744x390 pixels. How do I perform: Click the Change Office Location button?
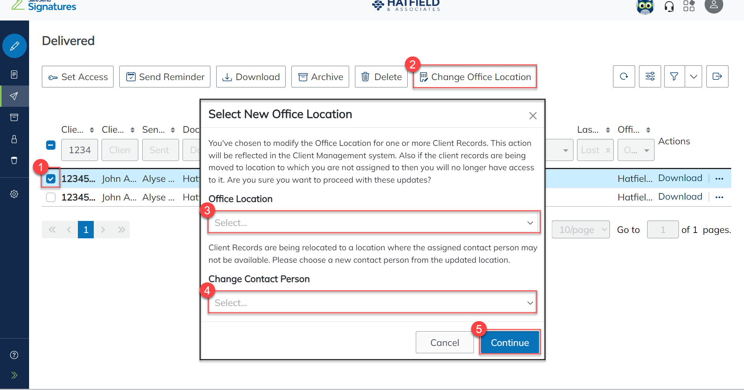click(475, 77)
